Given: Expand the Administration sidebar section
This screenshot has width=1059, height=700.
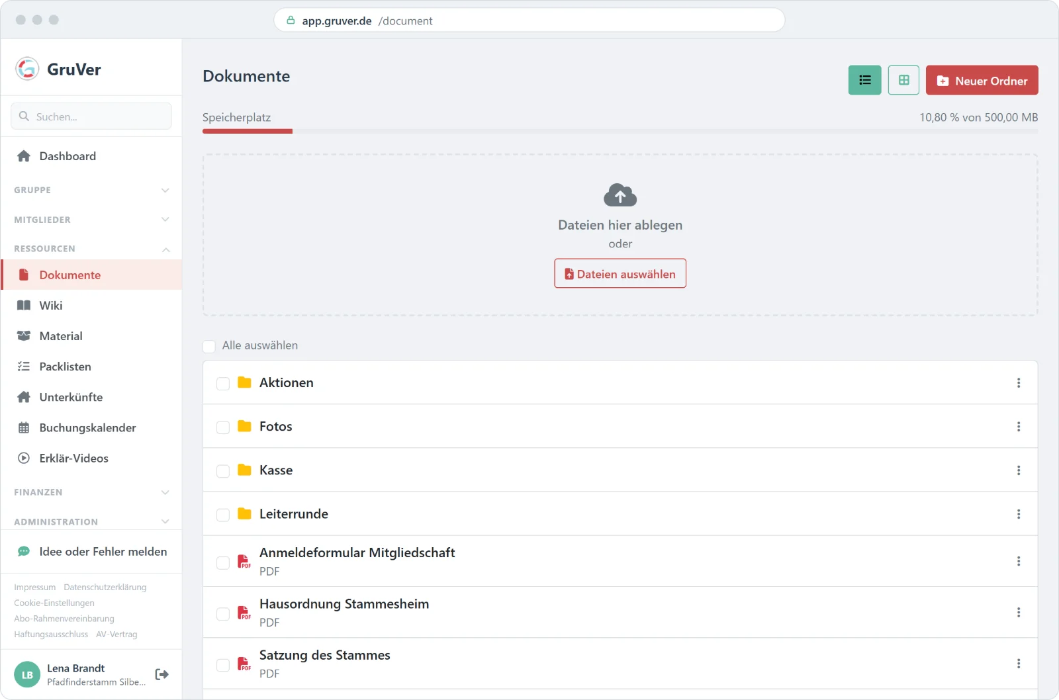Looking at the screenshot, I should tap(91, 521).
